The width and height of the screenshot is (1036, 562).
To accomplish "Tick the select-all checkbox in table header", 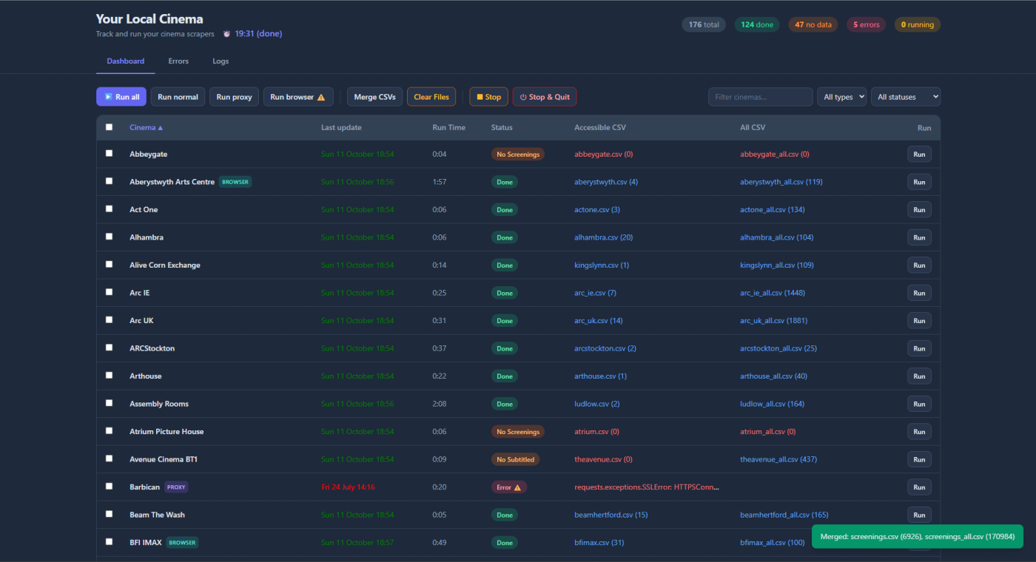I will tap(110, 127).
